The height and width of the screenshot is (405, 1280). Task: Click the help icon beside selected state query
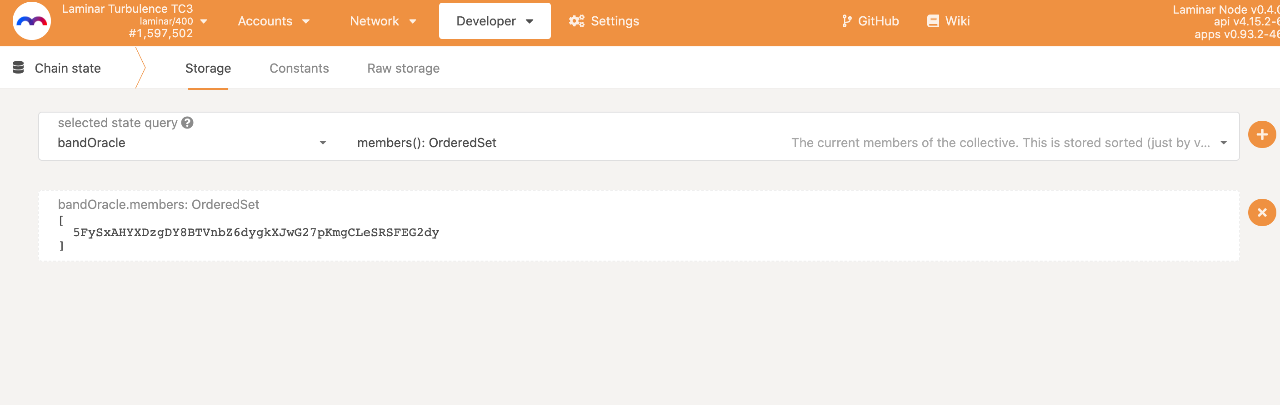[187, 122]
